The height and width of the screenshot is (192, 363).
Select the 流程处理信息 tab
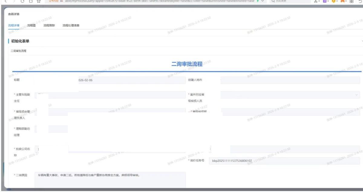(x=71, y=26)
